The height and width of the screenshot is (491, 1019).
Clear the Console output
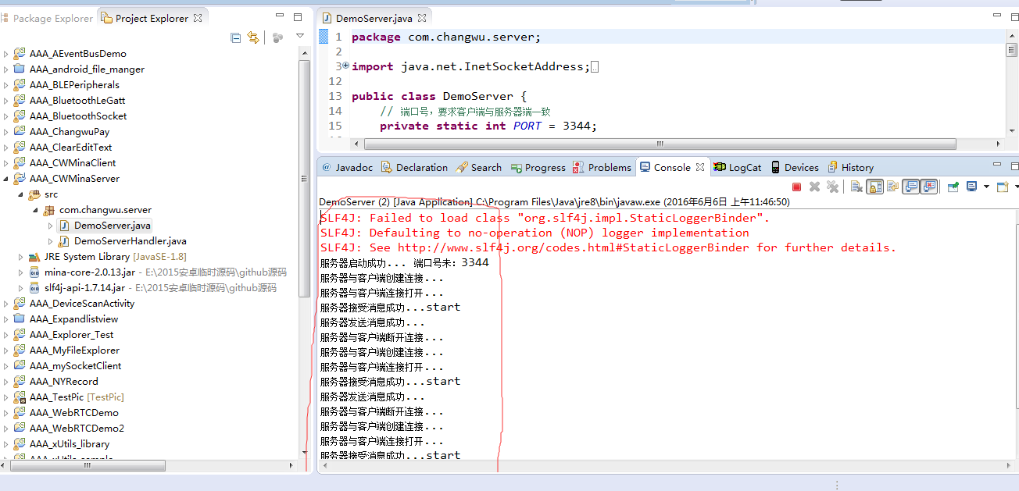pyautogui.click(x=856, y=187)
